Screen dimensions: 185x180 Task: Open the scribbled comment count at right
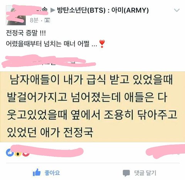click(166, 151)
